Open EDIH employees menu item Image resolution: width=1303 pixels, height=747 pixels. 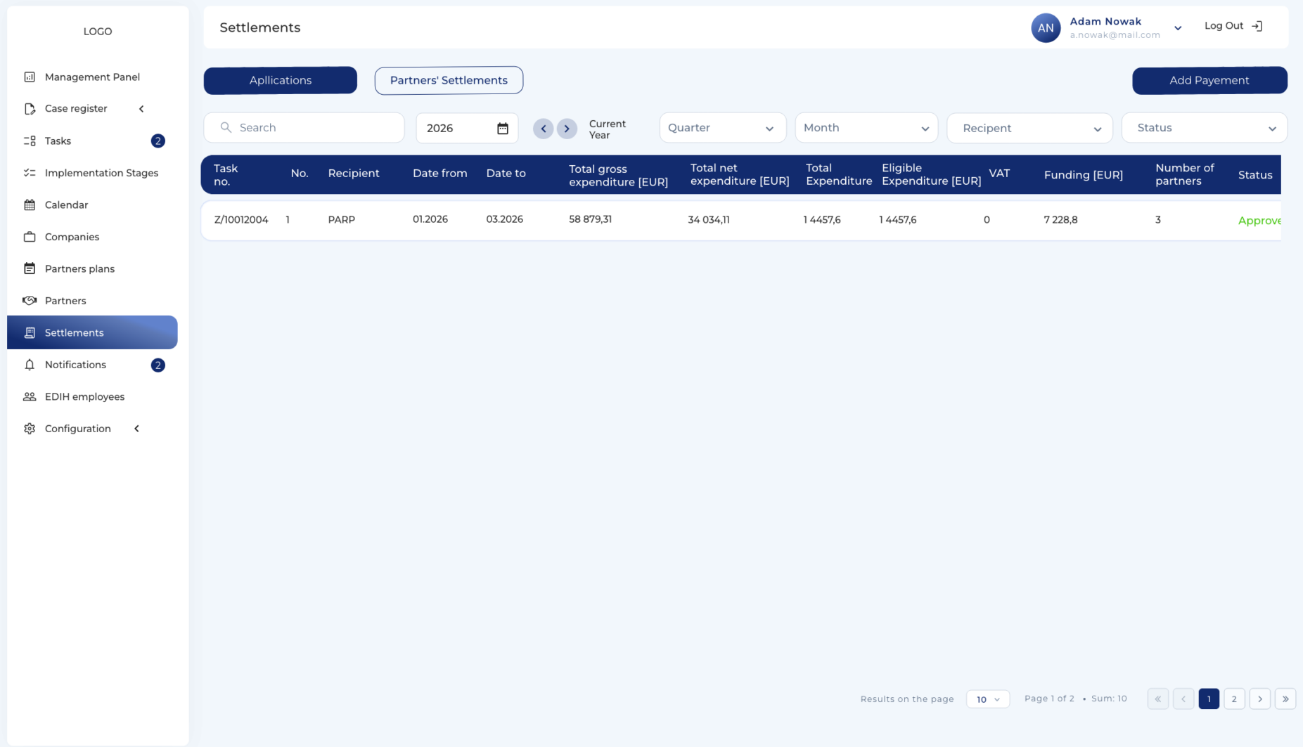pyautogui.click(x=84, y=397)
